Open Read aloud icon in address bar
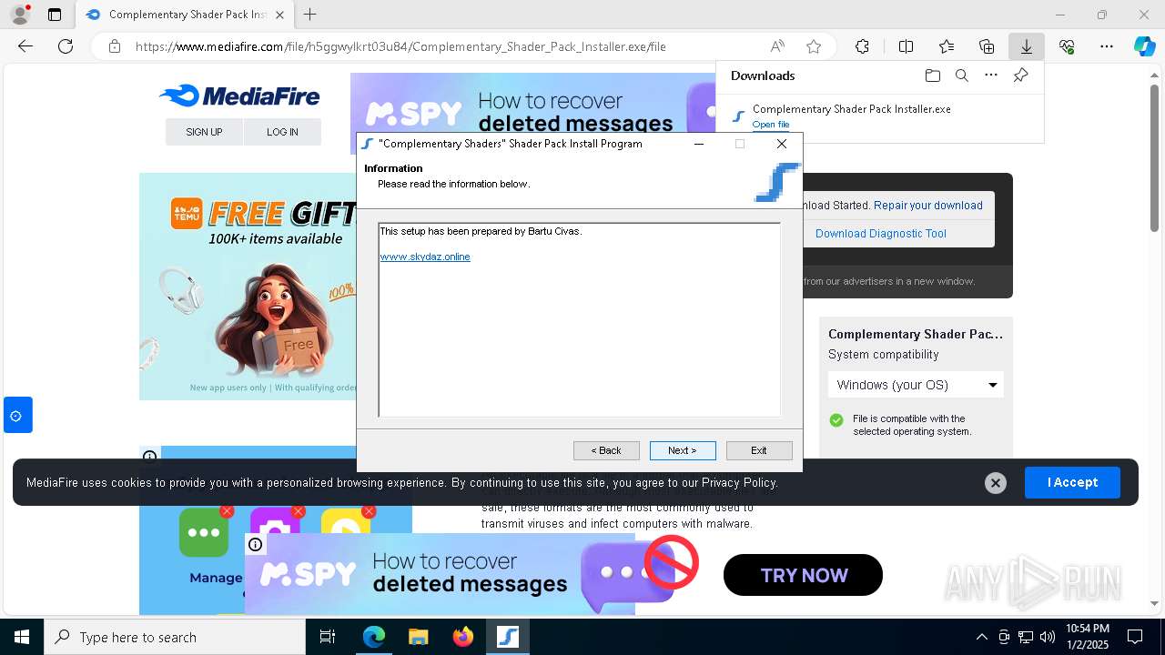Viewport: 1165px width, 655px height. [x=777, y=46]
